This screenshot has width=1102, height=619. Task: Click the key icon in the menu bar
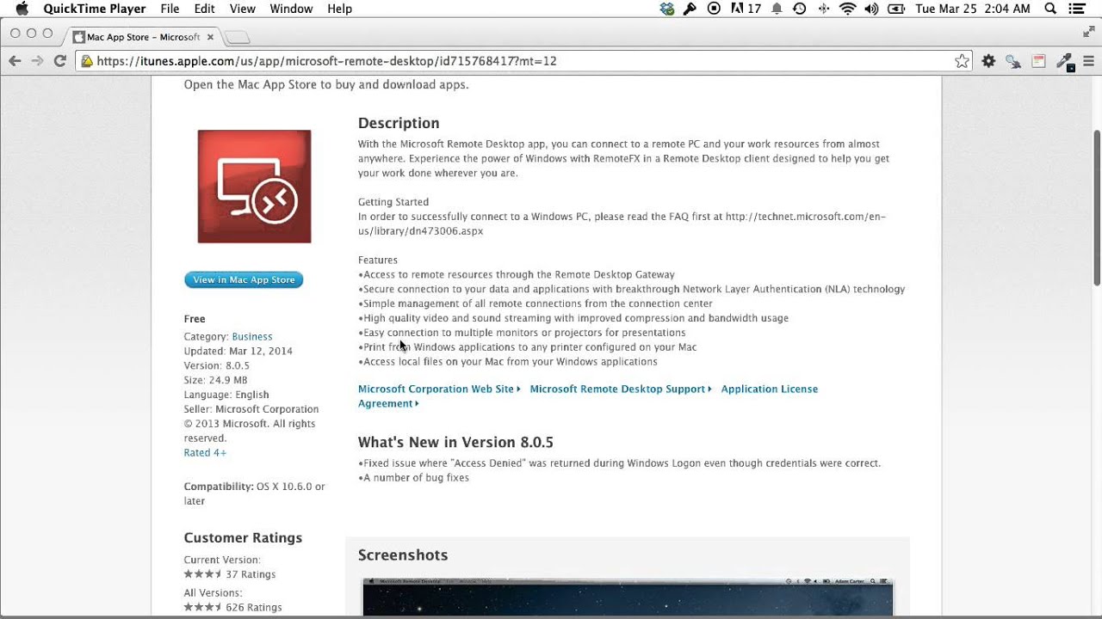(690, 9)
